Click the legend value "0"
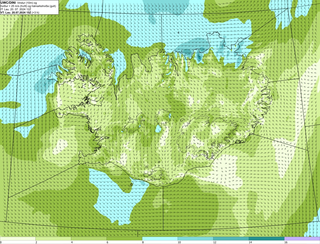320x244 pixels. [1, 242]
